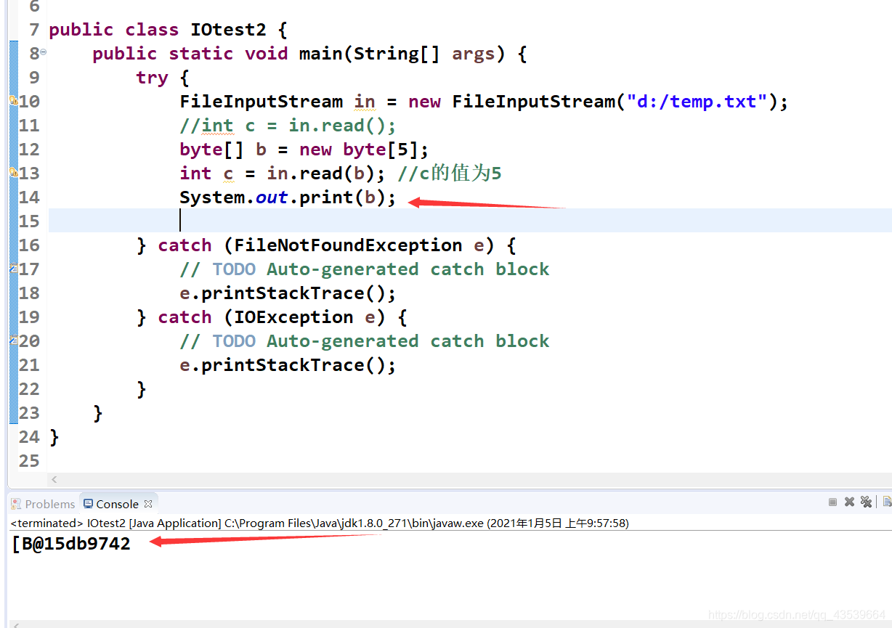Click the closing brace on line 24

pyautogui.click(x=54, y=437)
